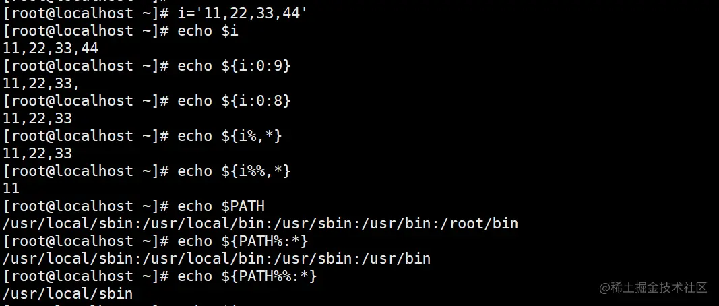Click the juejin watermark logo icon
This screenshot has height=306, width=719.
click(x=606, y=288)
